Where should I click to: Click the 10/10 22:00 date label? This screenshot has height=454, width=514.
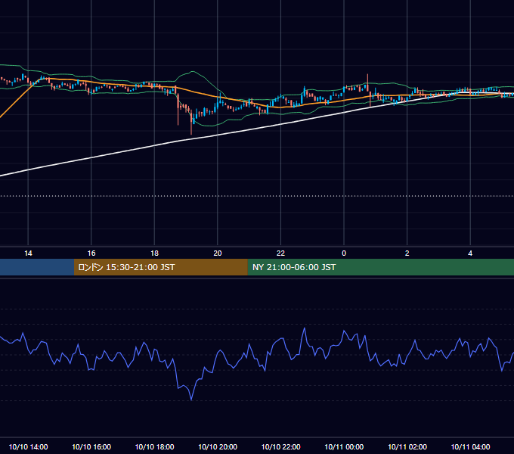(x=281, y=446)
